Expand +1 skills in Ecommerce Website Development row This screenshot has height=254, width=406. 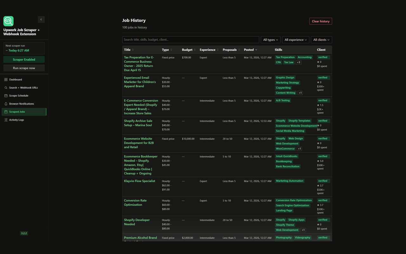[x=299, y=149]
